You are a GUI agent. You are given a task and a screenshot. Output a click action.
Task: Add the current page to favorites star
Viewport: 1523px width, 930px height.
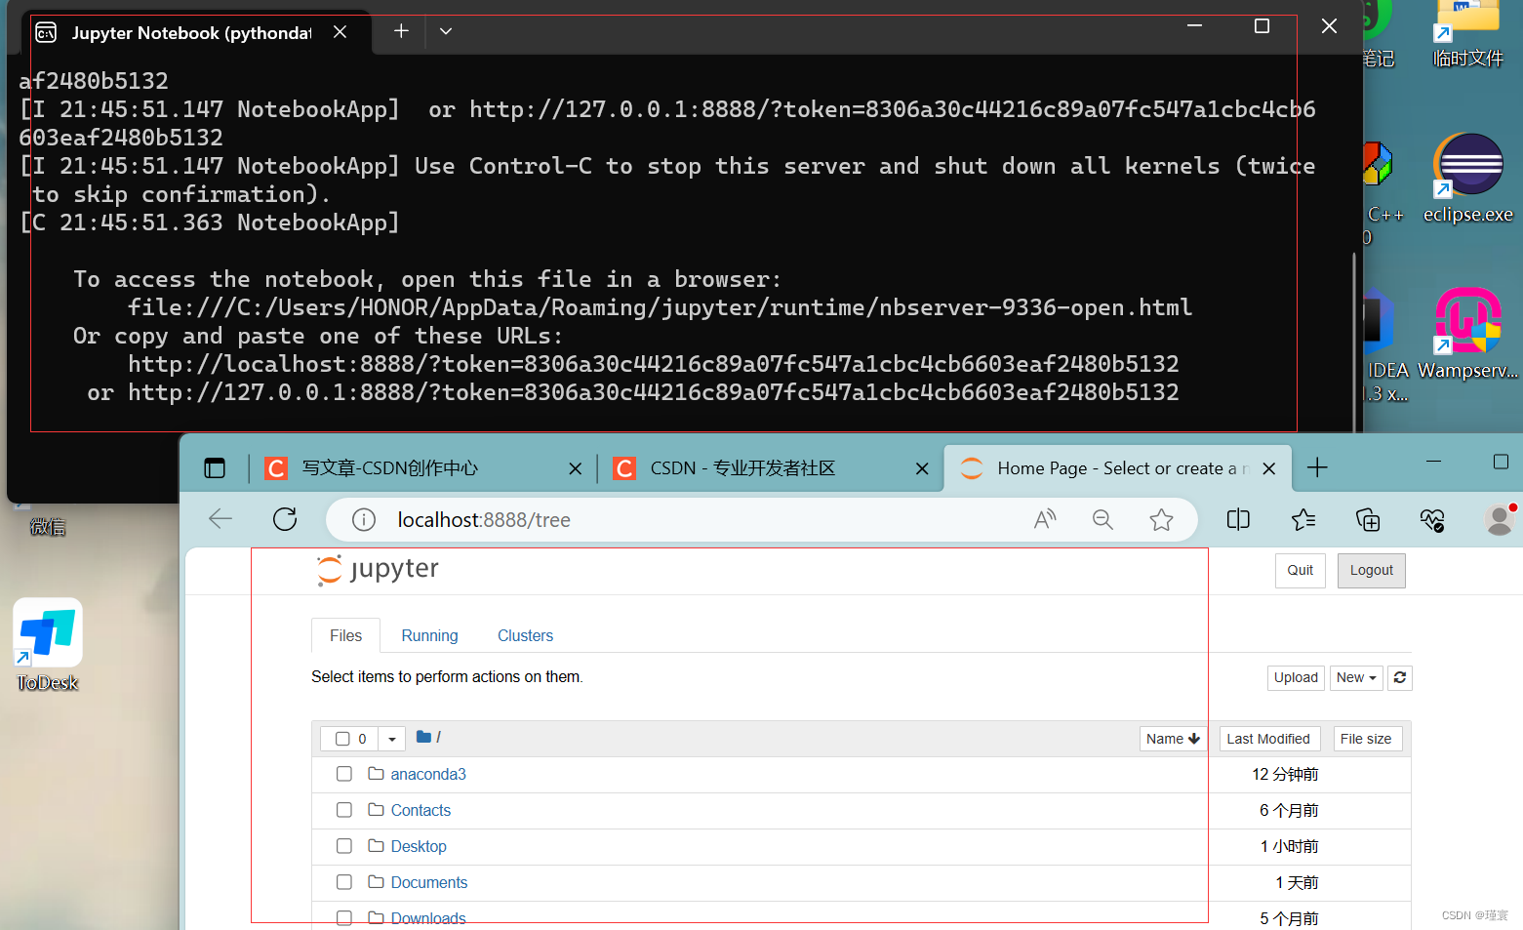(1161, 519)
